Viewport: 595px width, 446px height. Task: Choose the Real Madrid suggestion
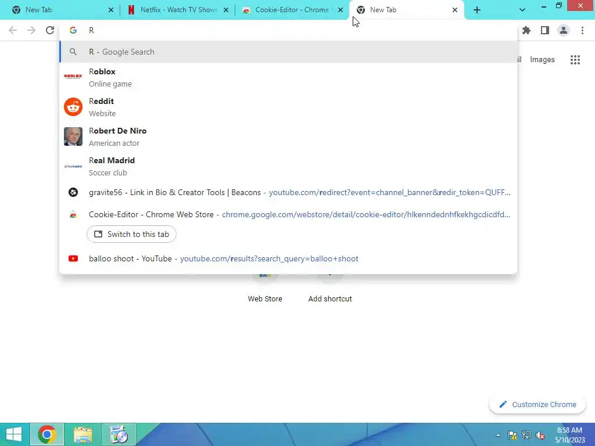pos(288,166)
